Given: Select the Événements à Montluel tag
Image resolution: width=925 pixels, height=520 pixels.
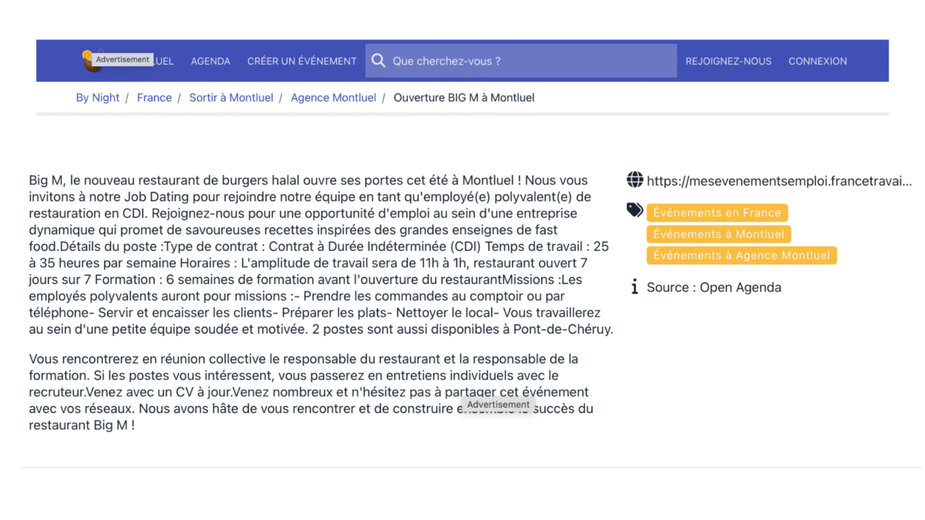Looking at the screenshot, I should pyautogui.click(x=718, y=234).
